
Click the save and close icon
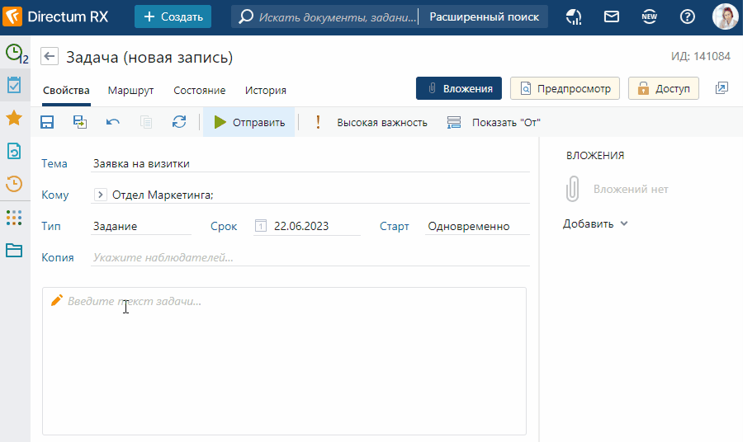pos(80,122)
